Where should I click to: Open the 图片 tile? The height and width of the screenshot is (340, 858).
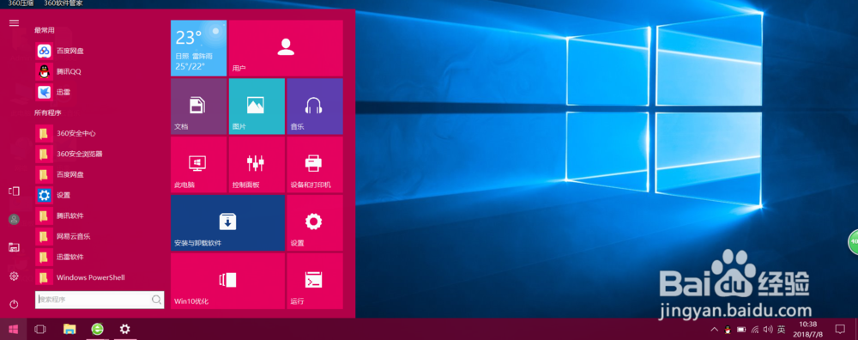point(257,106)
